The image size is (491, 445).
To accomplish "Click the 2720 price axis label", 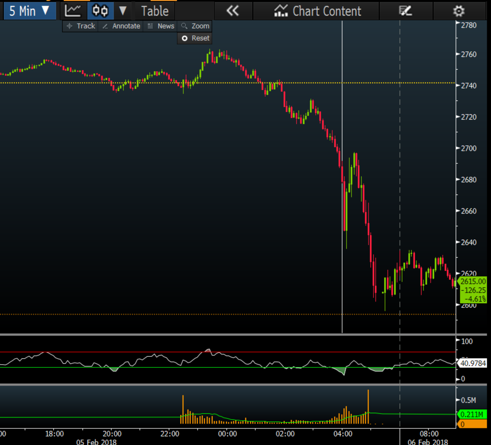I will [469, 117].
